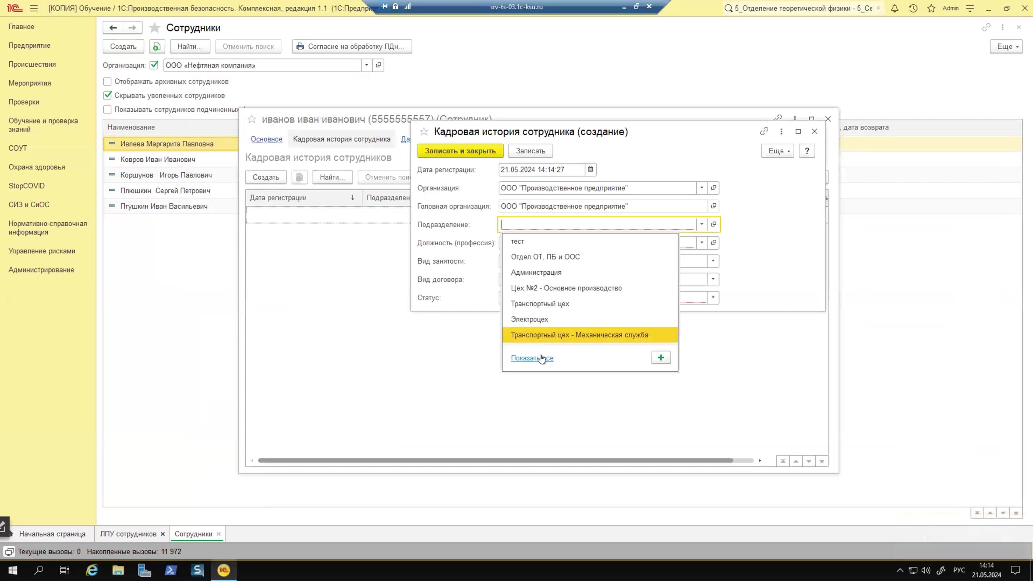The image size is (1033, 581).
Task: Uncheck Скрывать уволенных сотрудников
Action: pos(107,95)
